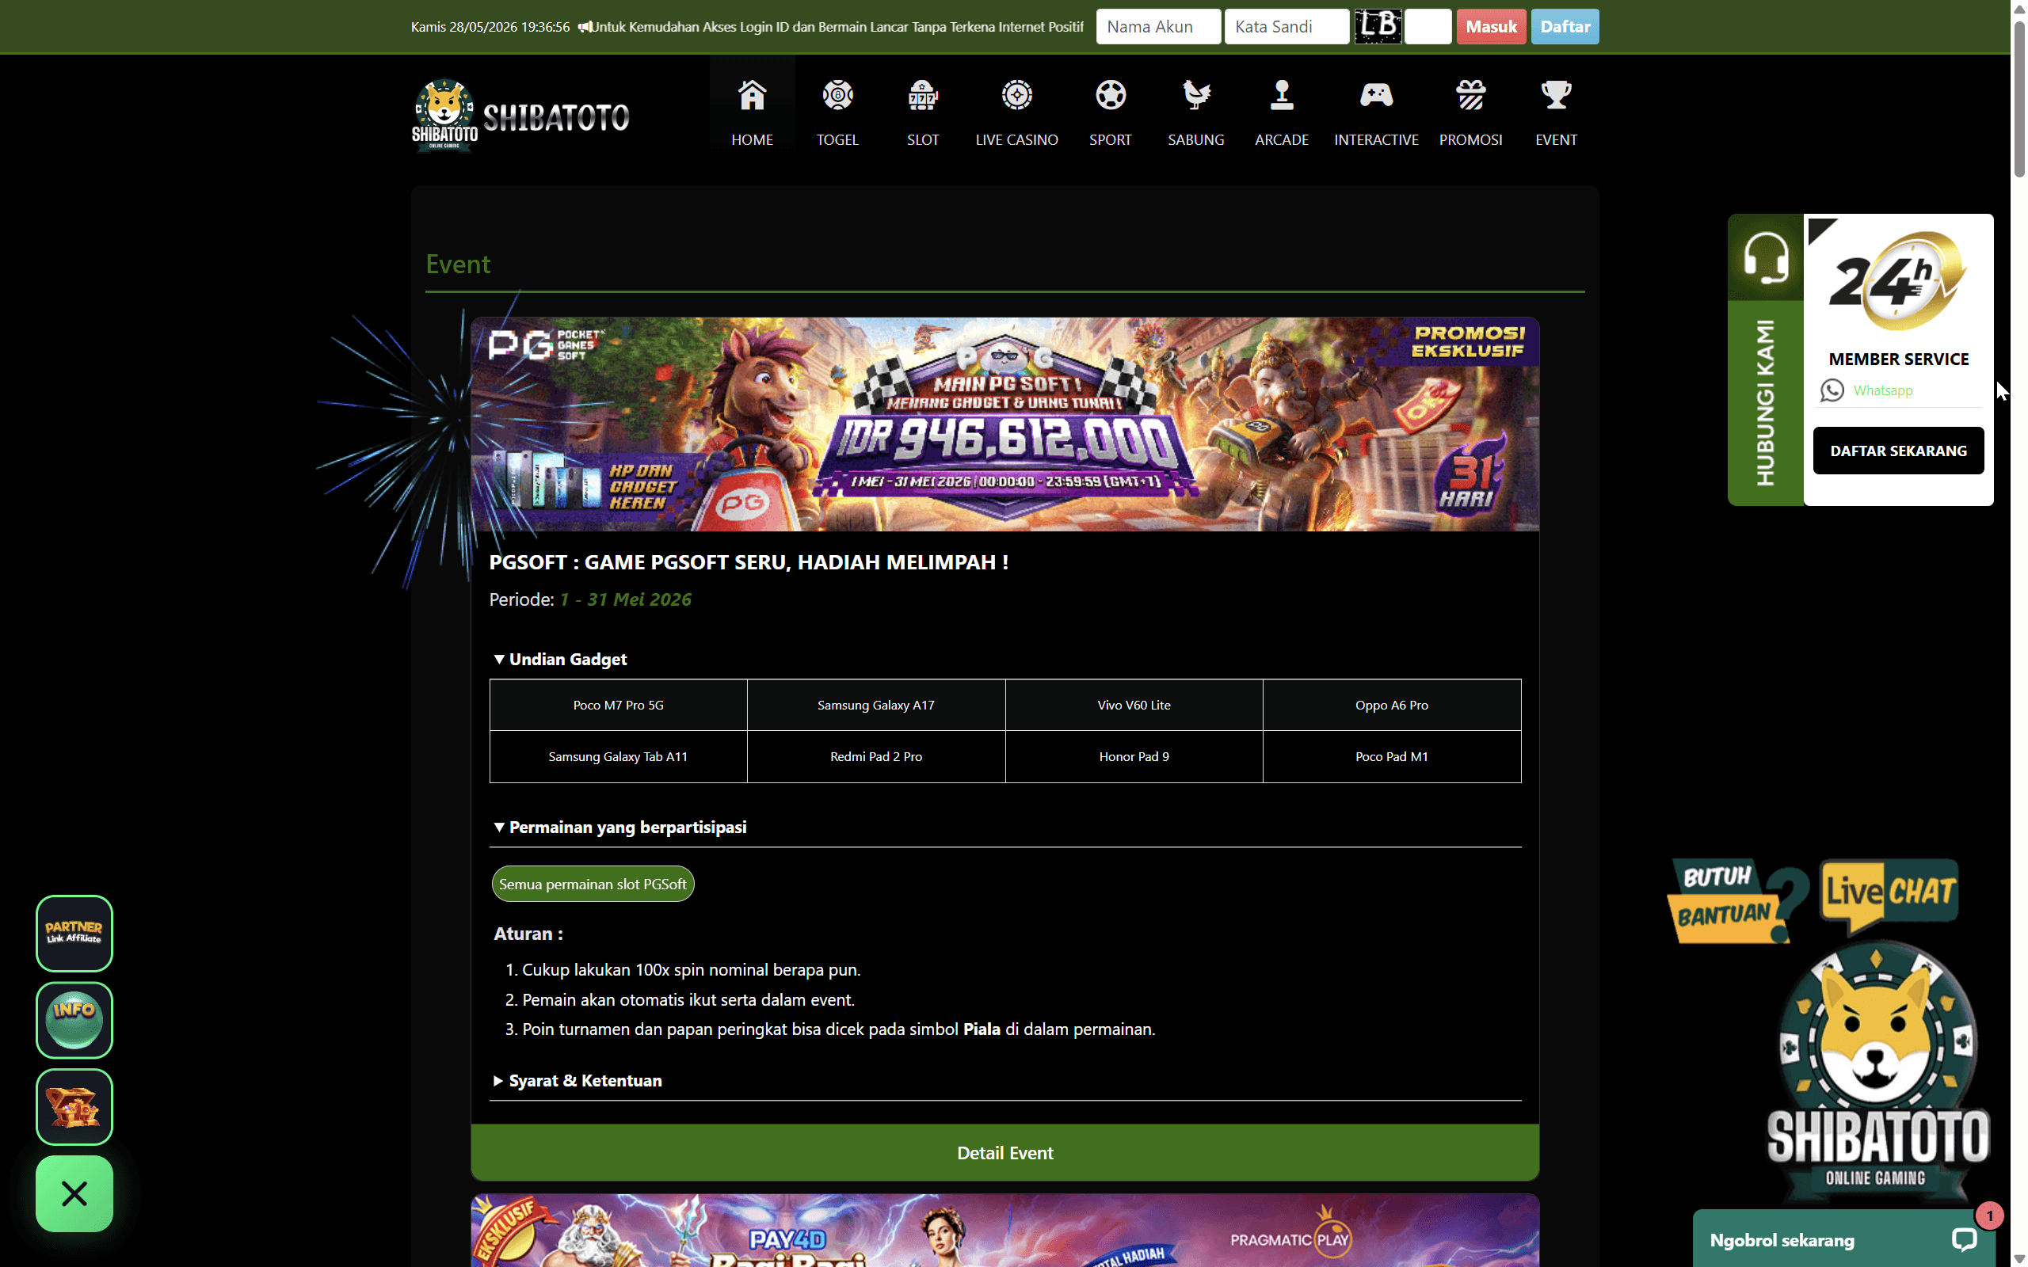Focus the Nama Akun input field
2028x1267 pixels.
pos(1158,27)
